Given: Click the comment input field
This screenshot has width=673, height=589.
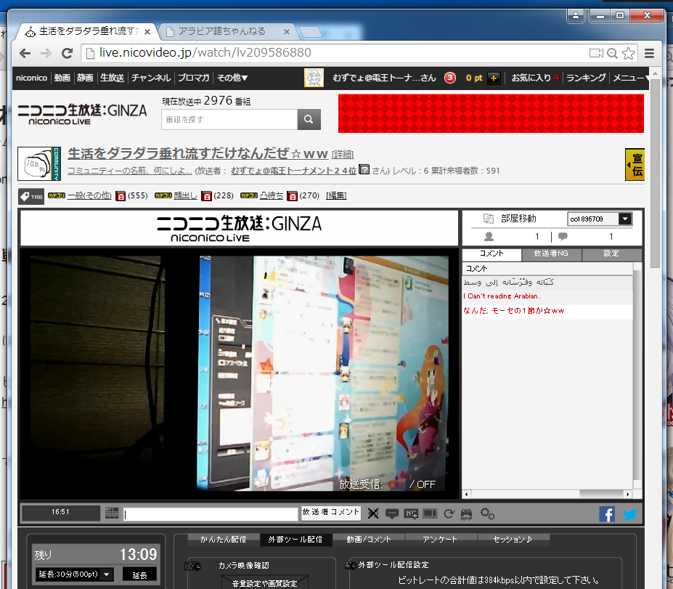Looking at the screenshot, I should [211, 514].
